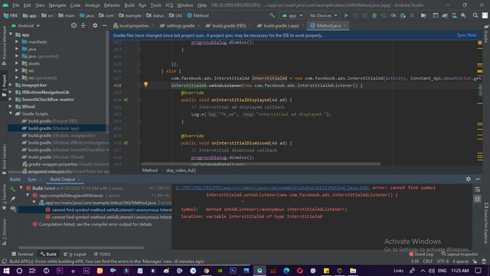Click the Make Project hammer icon

click(273, 15)
